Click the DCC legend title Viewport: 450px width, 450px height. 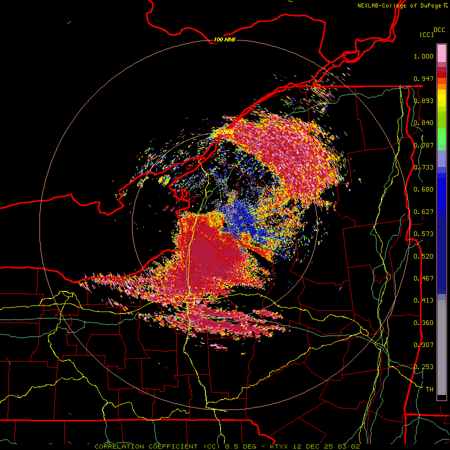pos(439,30)
